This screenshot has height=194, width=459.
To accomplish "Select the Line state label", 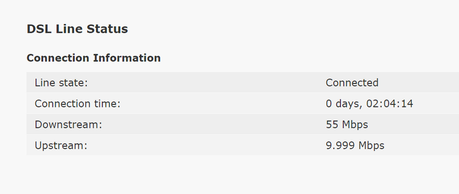I will (61, 83).
